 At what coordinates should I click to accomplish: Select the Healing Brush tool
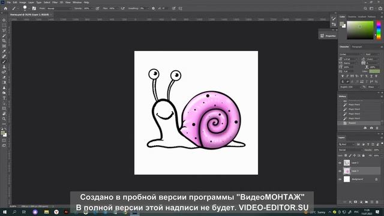point(4,56)
